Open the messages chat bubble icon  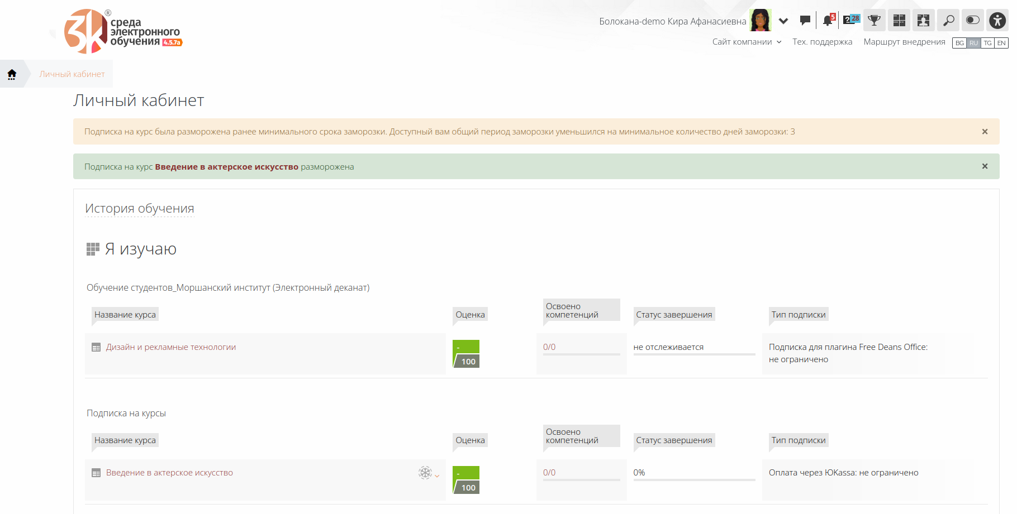click(x=805, y=21)
